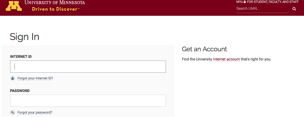304x117 pixels.
Task: Click the lock icon beside MYU
Action: 245,2
